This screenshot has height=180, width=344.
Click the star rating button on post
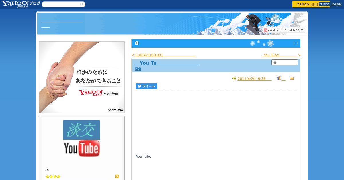tap(285, 62)
